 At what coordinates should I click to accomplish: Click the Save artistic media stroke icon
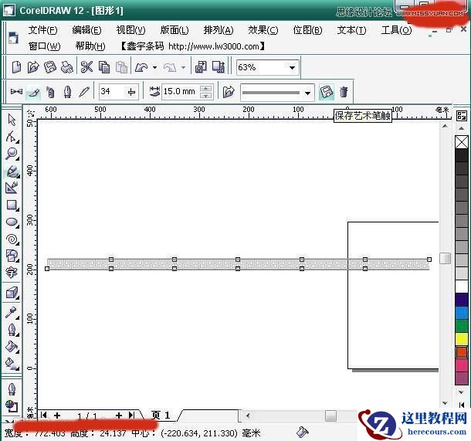click(326, 92)
